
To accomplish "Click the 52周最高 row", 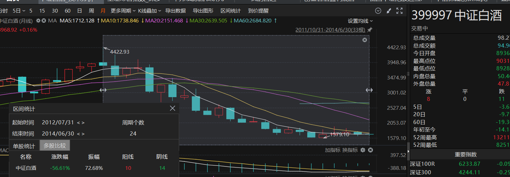I will [x=460, y=138].
